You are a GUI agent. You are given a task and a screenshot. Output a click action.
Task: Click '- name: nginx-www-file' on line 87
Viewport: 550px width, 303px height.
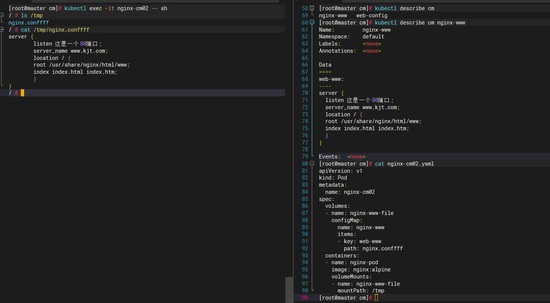click(359, 213)
